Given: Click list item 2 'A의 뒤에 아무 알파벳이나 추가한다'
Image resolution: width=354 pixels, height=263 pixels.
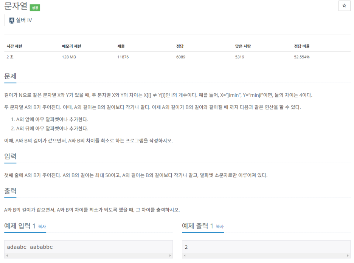Looking at the screenshot, I should (x=52, y=128).
